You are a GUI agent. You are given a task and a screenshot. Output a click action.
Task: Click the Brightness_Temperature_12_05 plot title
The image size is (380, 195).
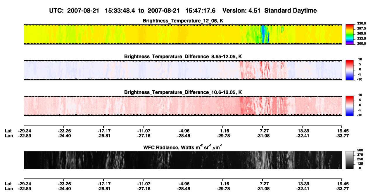183,21
